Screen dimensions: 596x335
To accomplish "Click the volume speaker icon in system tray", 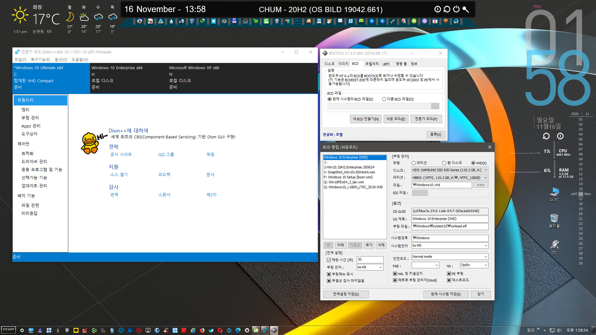I will (559, 330).
